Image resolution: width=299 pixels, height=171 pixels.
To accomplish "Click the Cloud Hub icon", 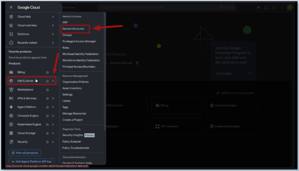I will [11, 17].
